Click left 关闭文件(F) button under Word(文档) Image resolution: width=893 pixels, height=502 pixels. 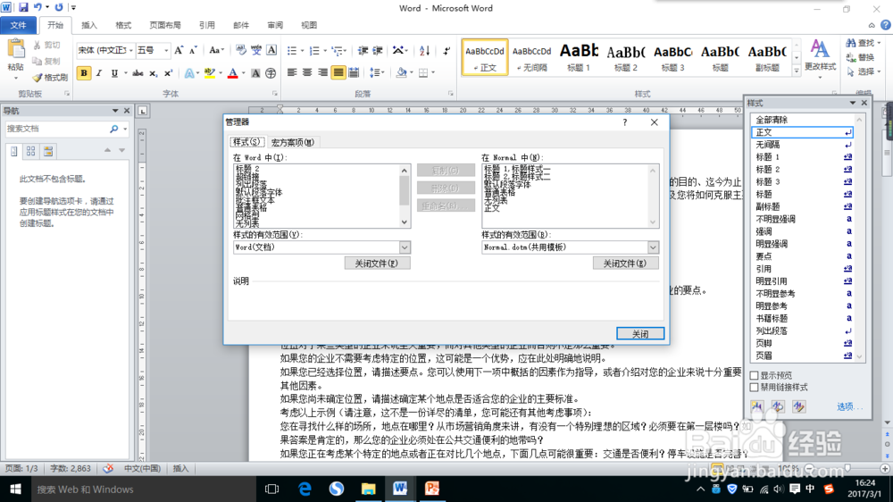[377, 264]
